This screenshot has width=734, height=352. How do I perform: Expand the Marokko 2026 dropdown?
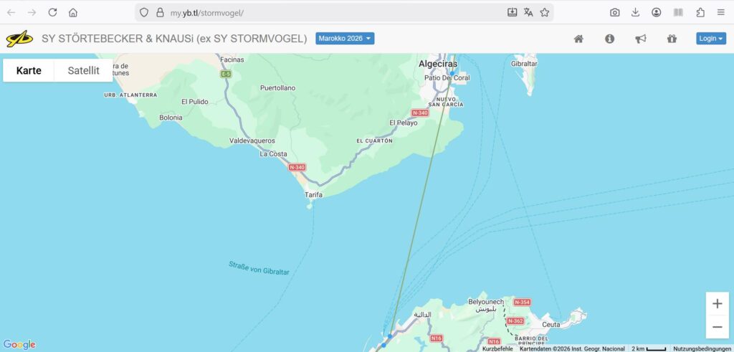345,39
